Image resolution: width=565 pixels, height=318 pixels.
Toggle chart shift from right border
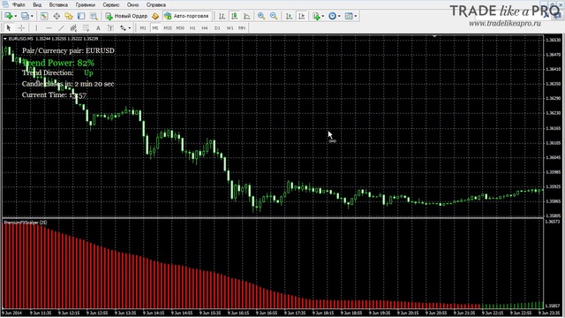coord(302,16)
